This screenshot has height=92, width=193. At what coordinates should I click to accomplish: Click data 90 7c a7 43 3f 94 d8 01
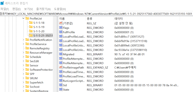click(x=130, y=54)
